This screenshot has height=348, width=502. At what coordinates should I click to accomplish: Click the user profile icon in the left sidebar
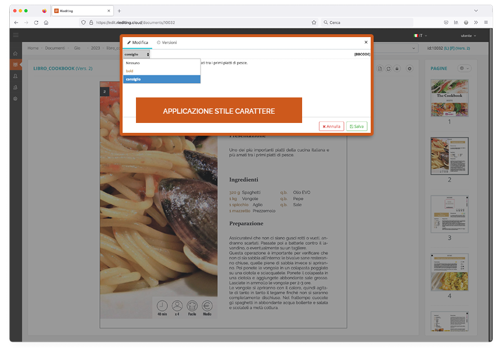point(16,76)
